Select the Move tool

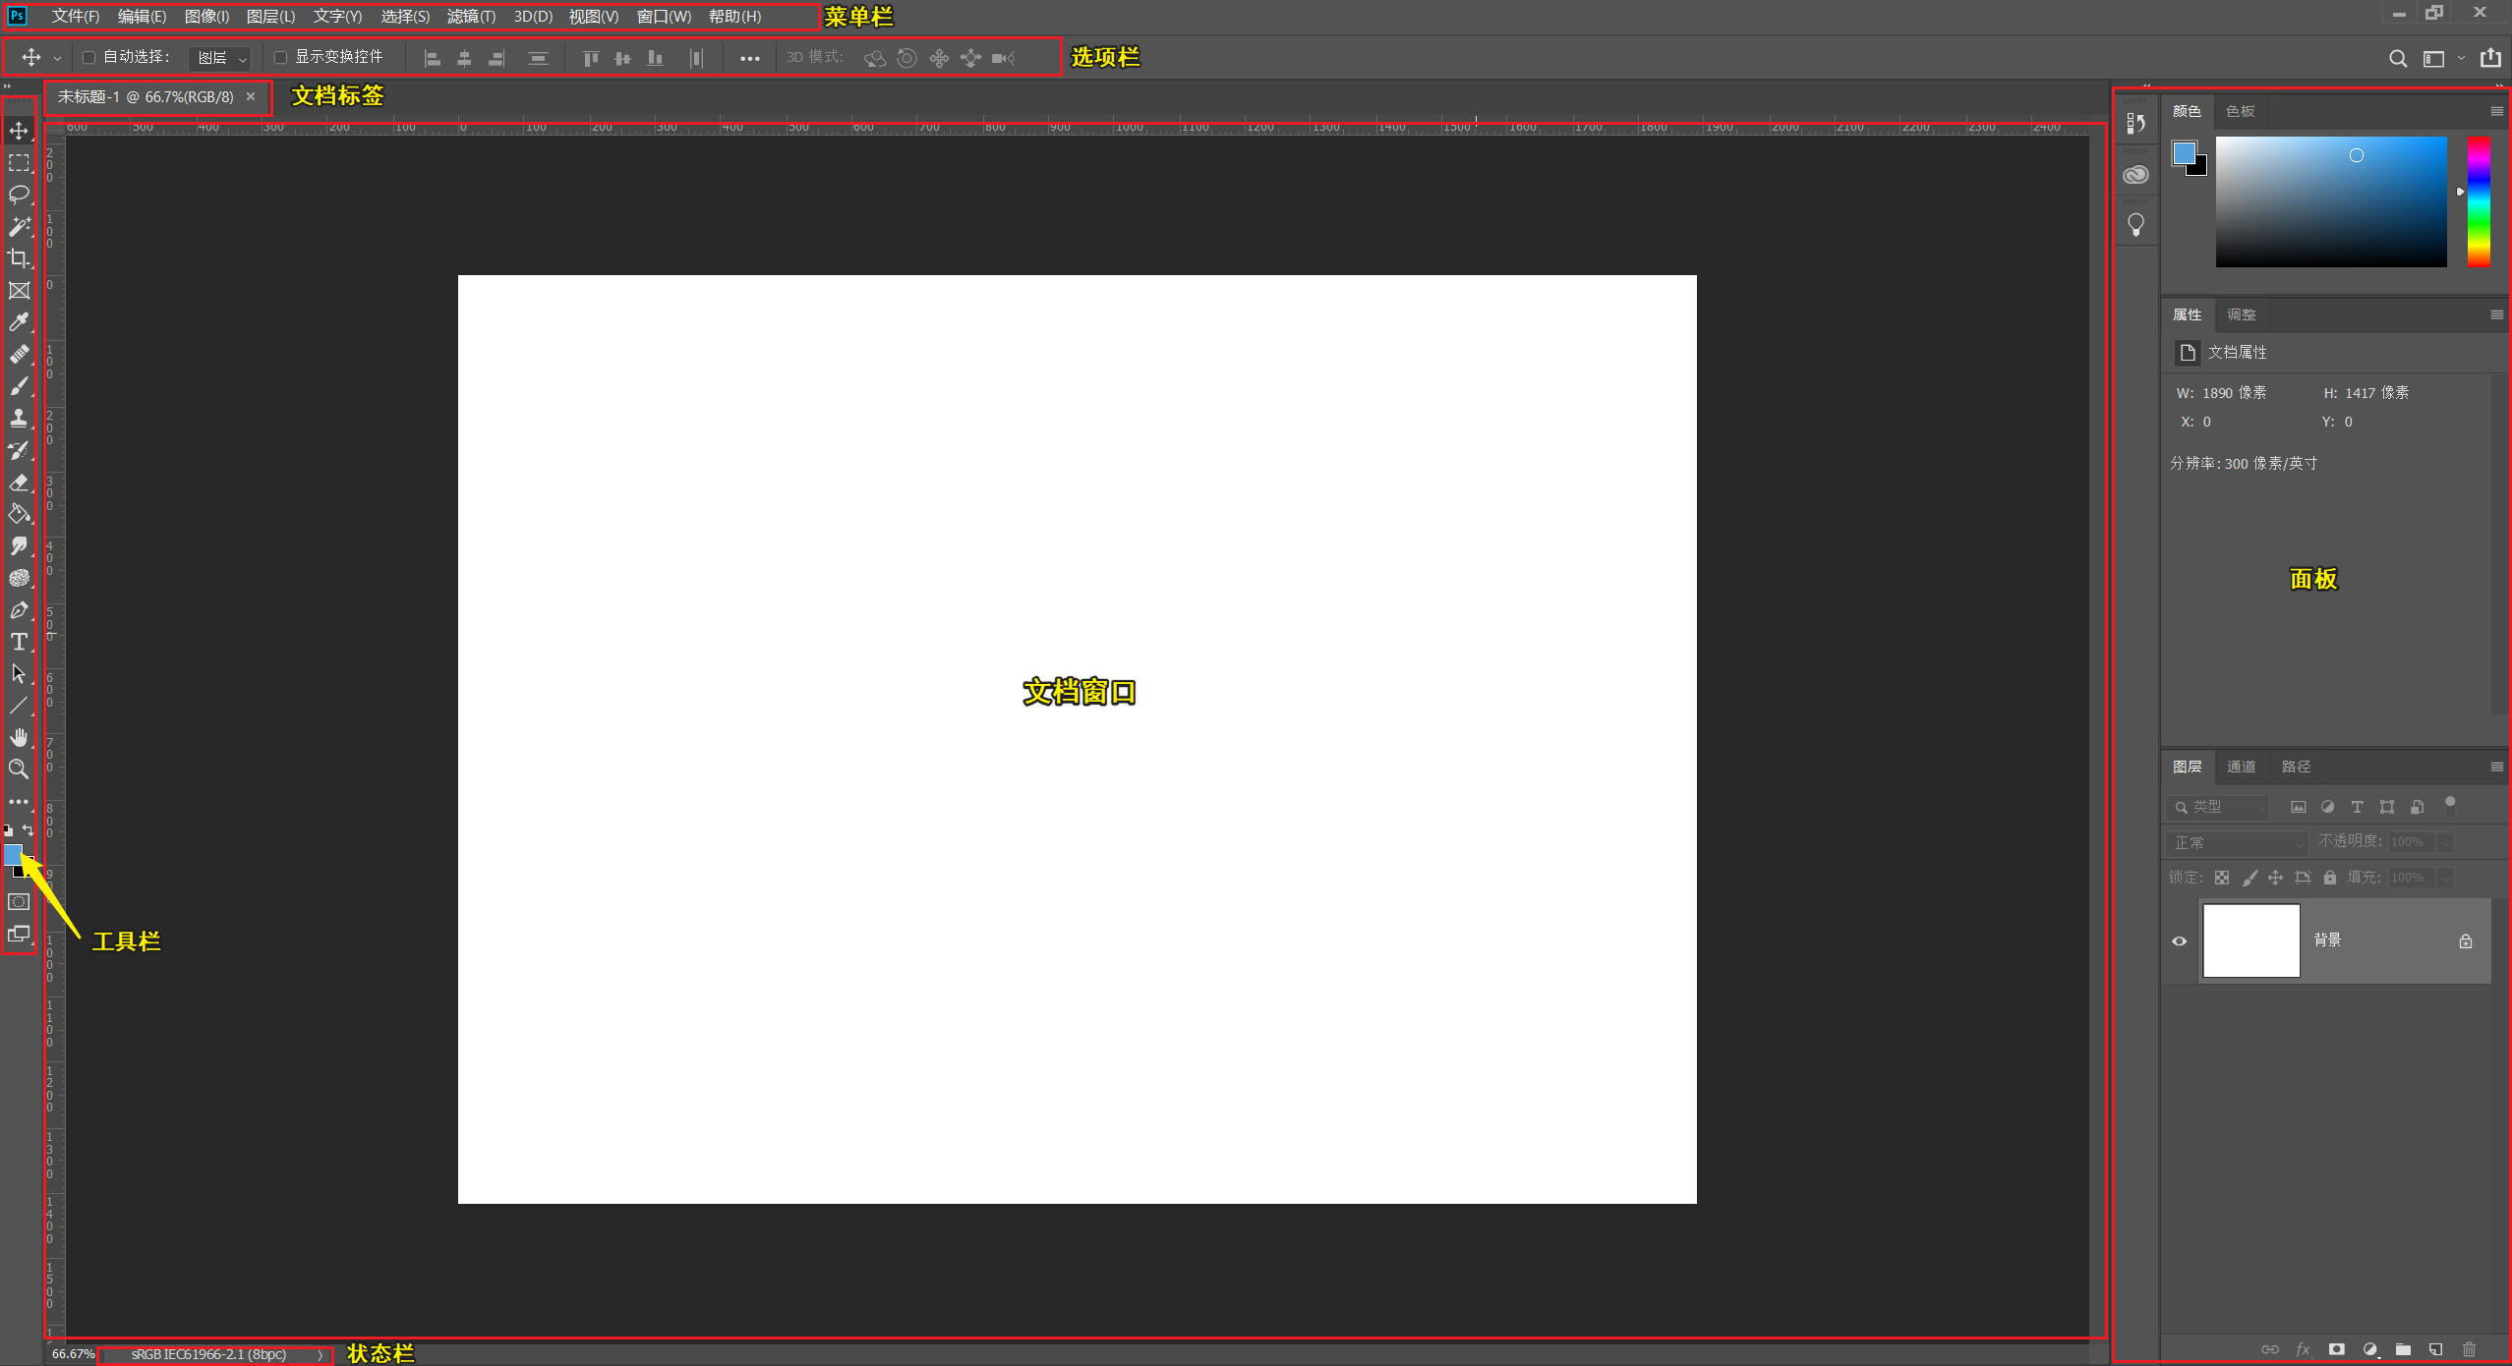click(20, 129)
